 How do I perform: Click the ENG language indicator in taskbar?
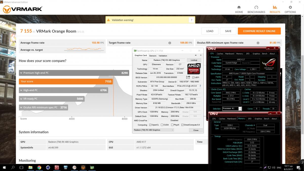pos(279,167)
